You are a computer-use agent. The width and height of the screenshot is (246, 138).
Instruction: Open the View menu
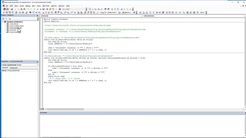tap(16, 6)
